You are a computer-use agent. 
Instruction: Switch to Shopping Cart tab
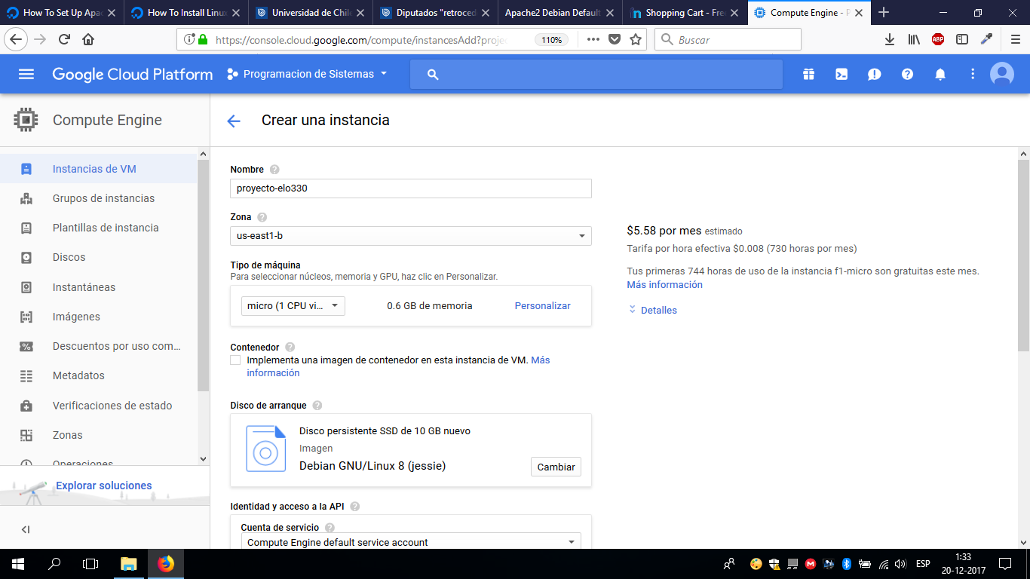(684, 13)
